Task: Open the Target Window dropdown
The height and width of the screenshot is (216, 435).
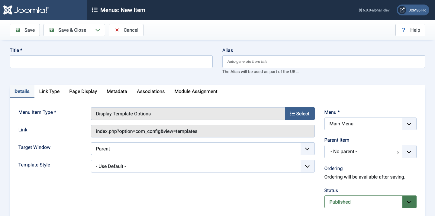Action: pyautogui.click(x=202, y=149)
